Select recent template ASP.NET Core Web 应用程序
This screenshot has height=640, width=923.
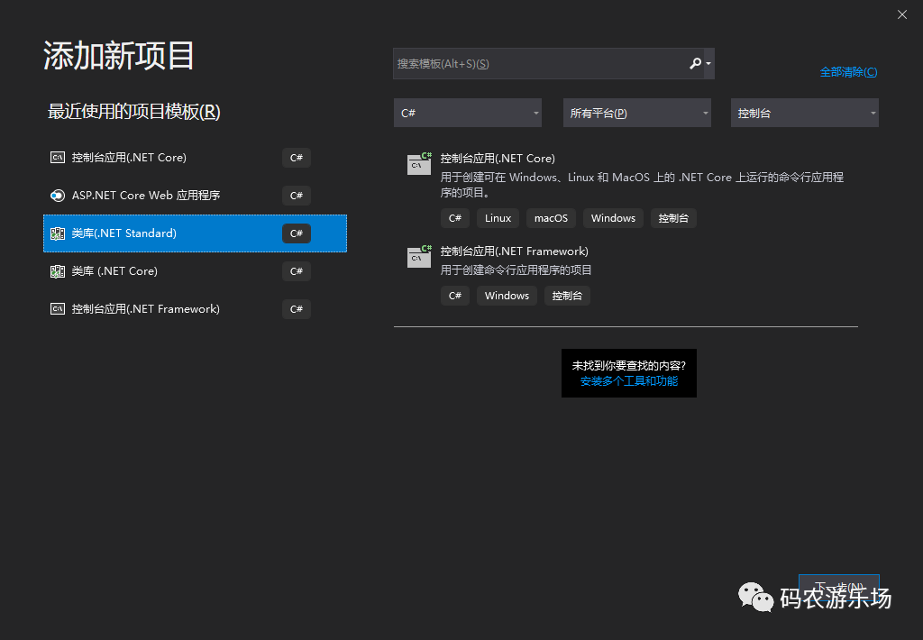[x=195, y=196]
